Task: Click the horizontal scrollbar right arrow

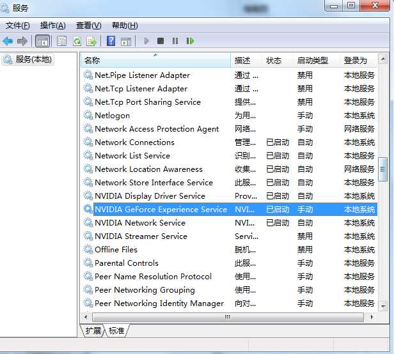Action: point(372,317)
